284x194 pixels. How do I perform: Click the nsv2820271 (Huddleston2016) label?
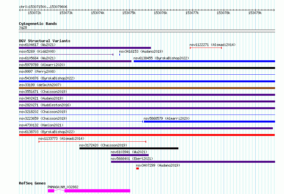45,105
